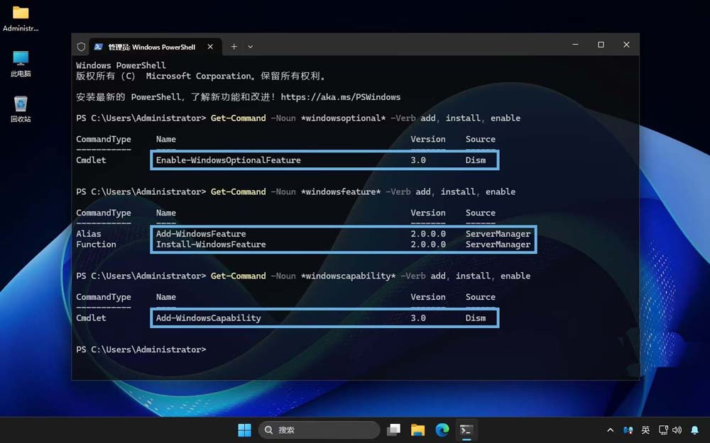Maximize the terminal window

coord(601,44)
